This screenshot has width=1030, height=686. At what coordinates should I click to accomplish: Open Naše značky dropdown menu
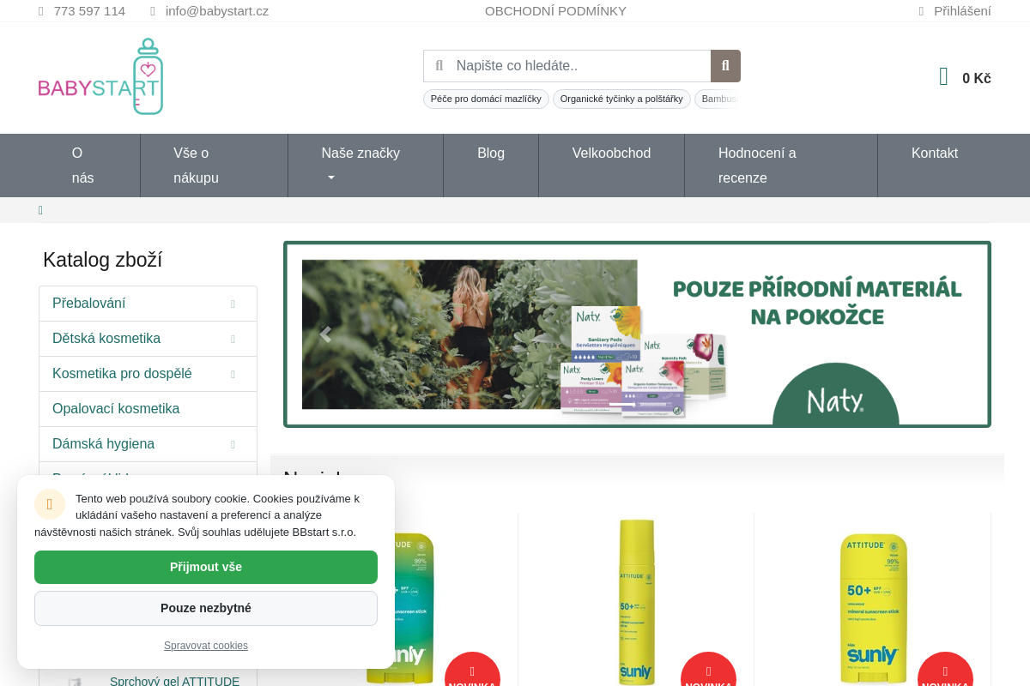(x=366, y=165)
